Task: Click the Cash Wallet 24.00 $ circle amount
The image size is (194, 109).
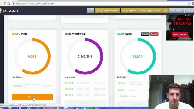Action: pos(138,57)
